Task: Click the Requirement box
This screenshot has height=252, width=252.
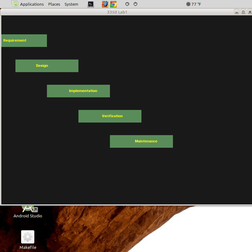Action: click(24, 41)
